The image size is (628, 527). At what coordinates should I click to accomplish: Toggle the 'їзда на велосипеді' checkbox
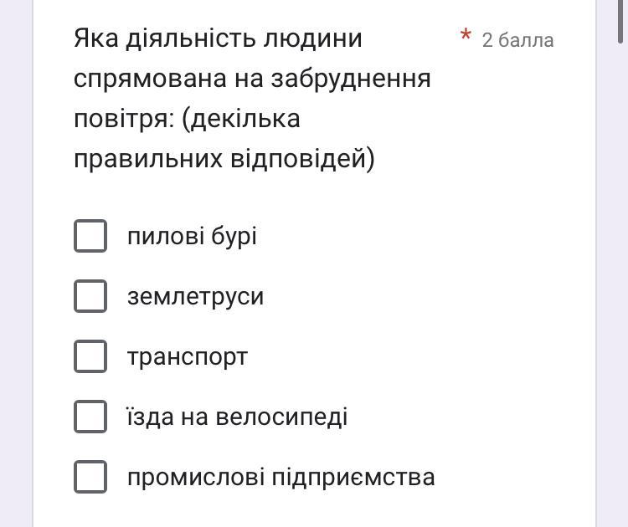click(90, 417)
